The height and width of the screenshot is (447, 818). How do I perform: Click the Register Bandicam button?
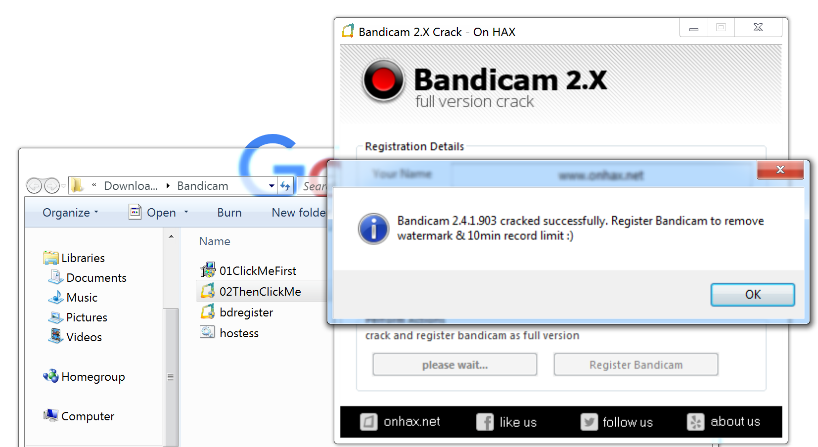[x=636, y=364]
